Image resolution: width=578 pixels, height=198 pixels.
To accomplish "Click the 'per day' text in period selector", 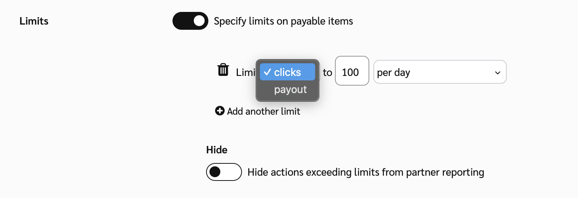I will point(394,73).
